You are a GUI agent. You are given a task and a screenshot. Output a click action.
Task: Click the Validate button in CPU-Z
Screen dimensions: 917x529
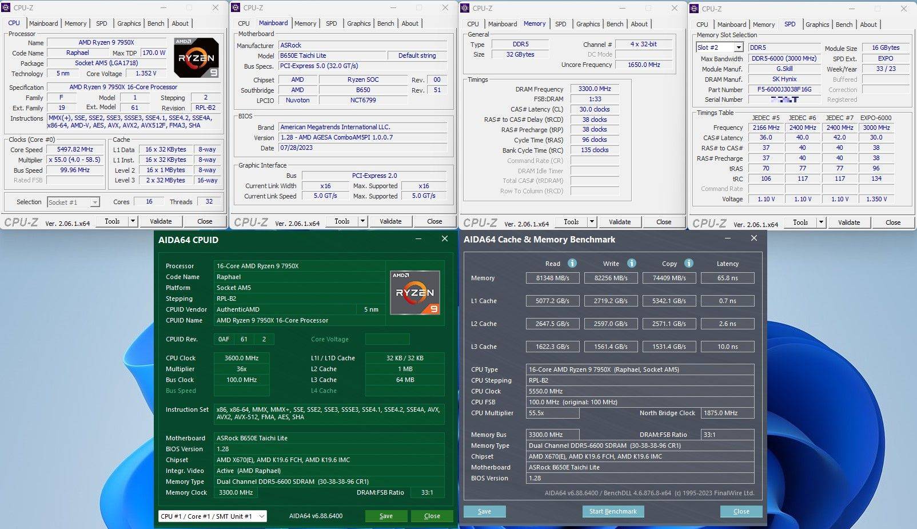click(x=161, y=221)
